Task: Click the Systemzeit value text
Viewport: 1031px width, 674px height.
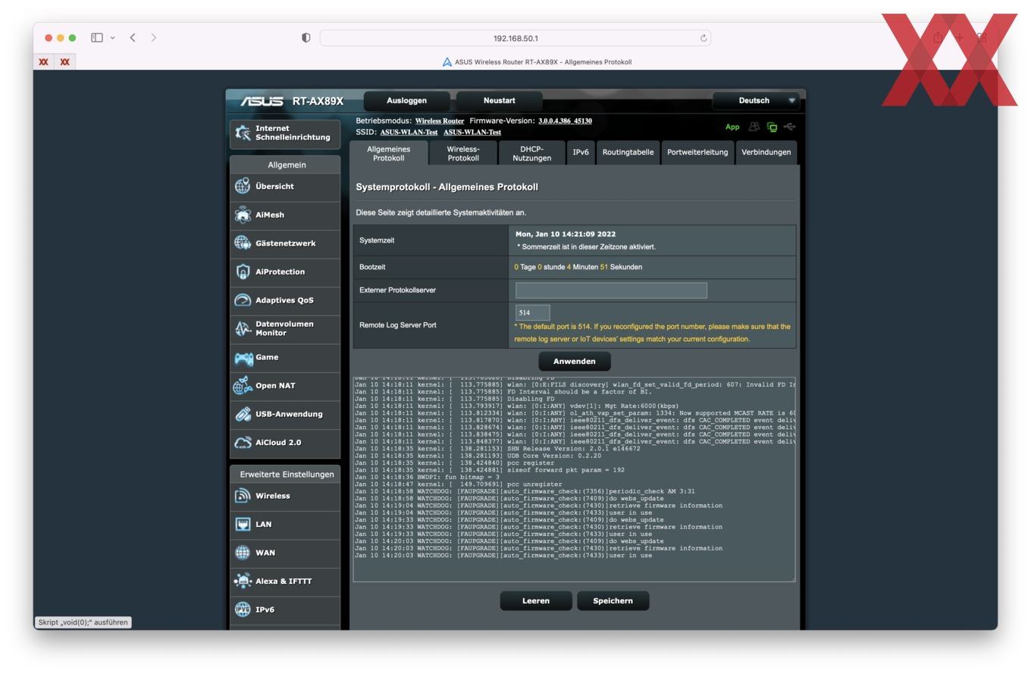Action: coord(566,234)
